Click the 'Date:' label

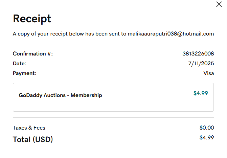[x=19, y=63]
